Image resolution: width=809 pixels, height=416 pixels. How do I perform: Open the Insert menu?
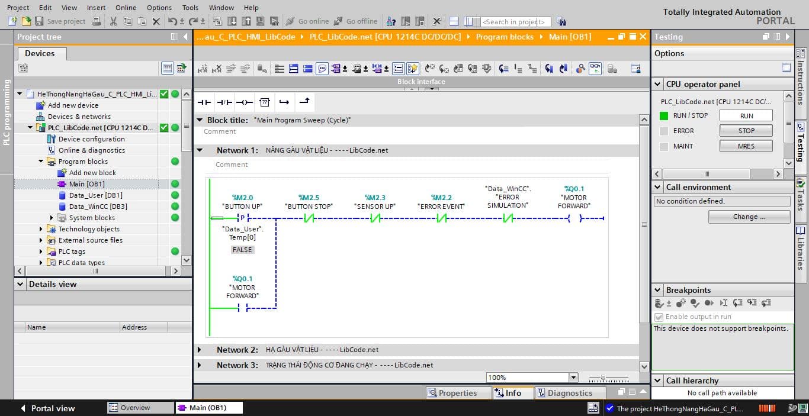coord(96,8)
